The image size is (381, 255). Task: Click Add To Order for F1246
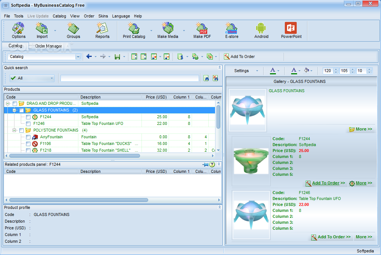coord(331,237)
